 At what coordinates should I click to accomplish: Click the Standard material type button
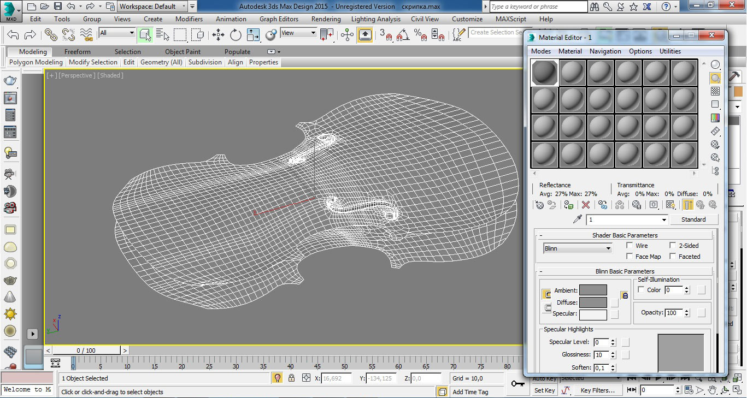pyautogui.click(x=693, y=219)
